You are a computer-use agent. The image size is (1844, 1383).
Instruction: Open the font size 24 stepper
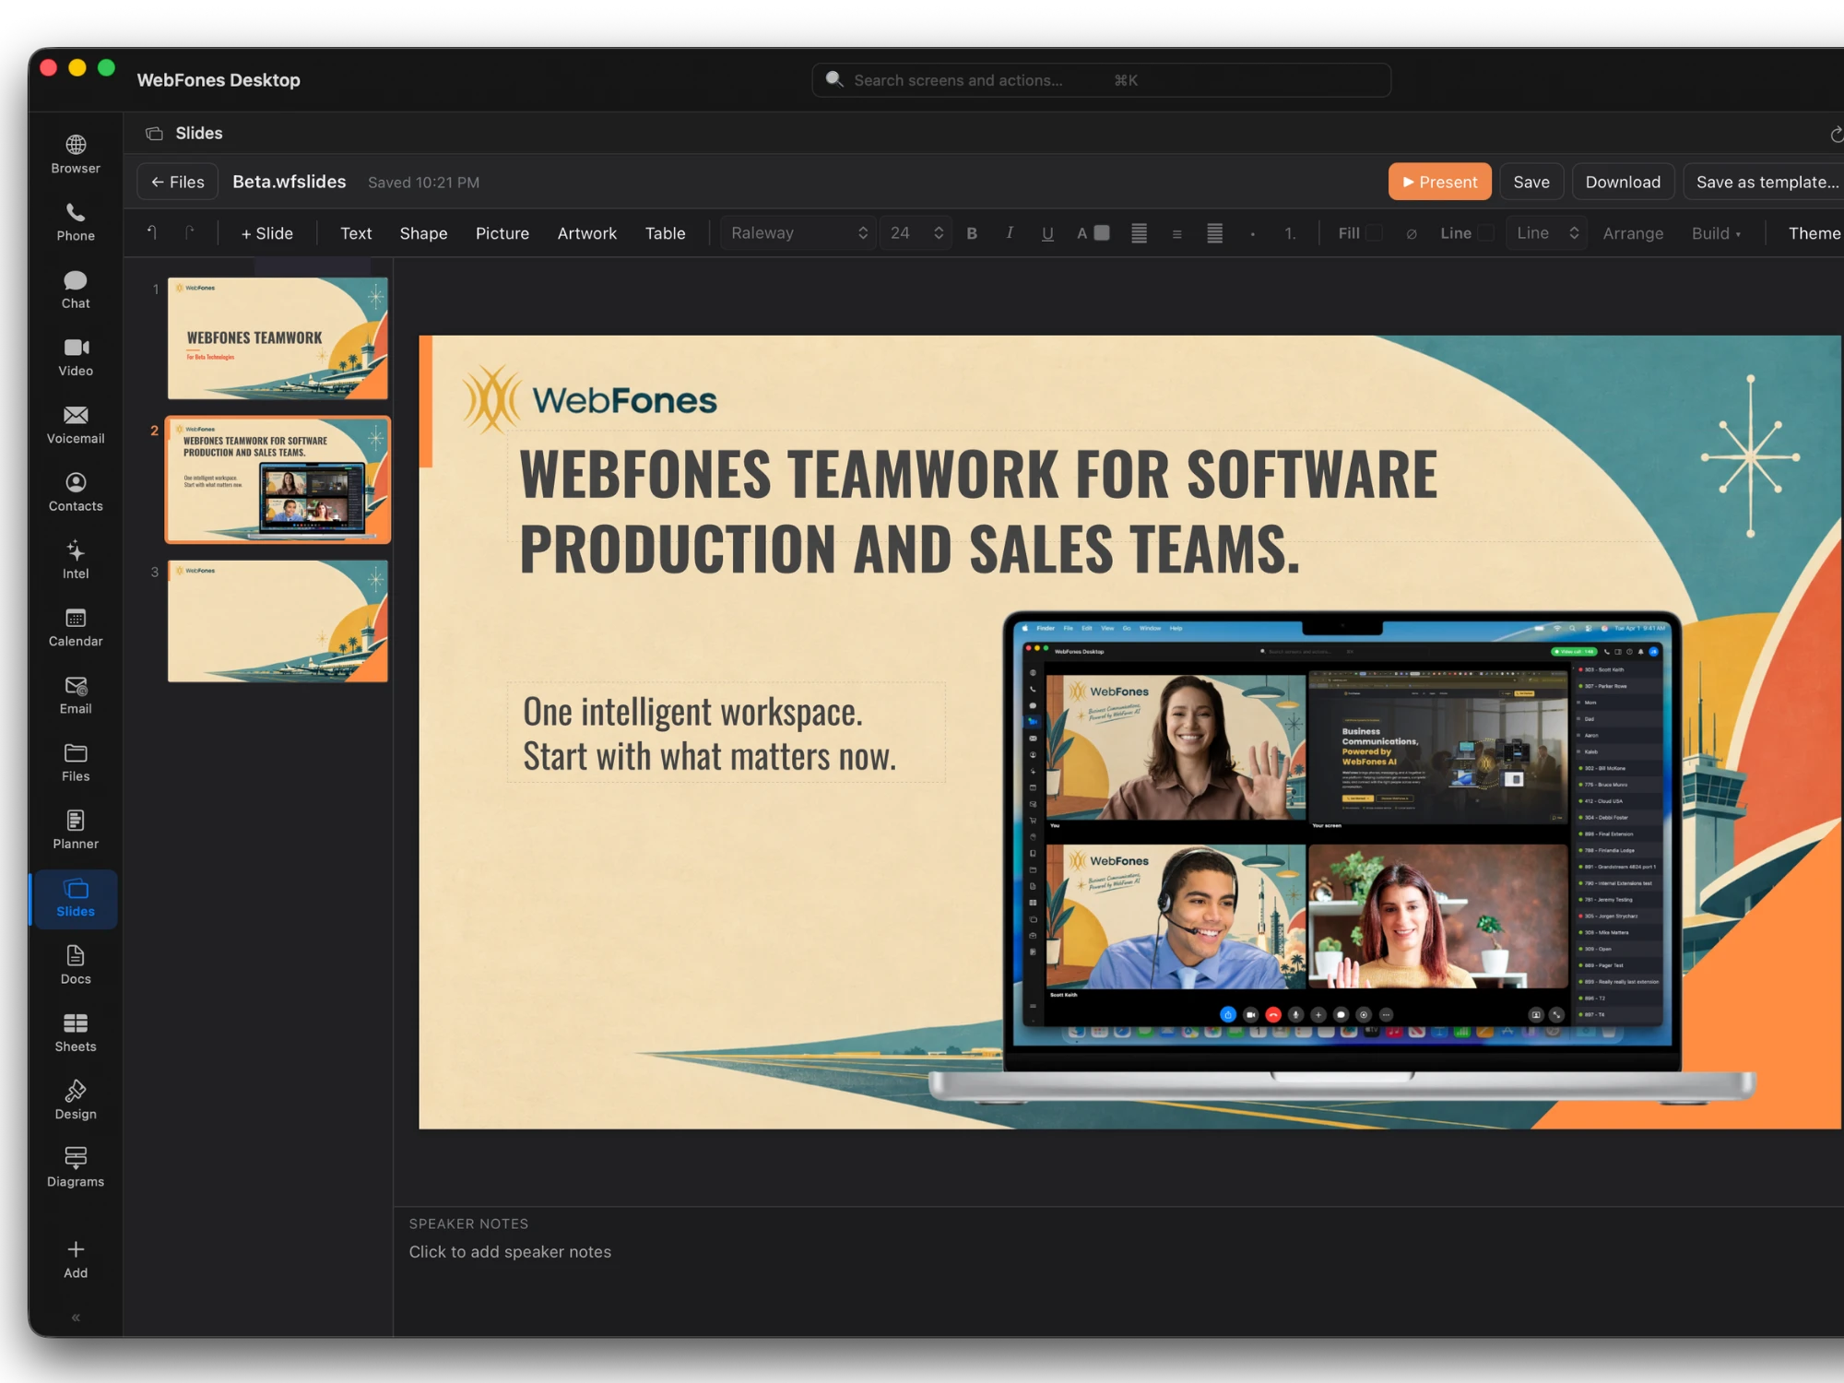[916, 233]
